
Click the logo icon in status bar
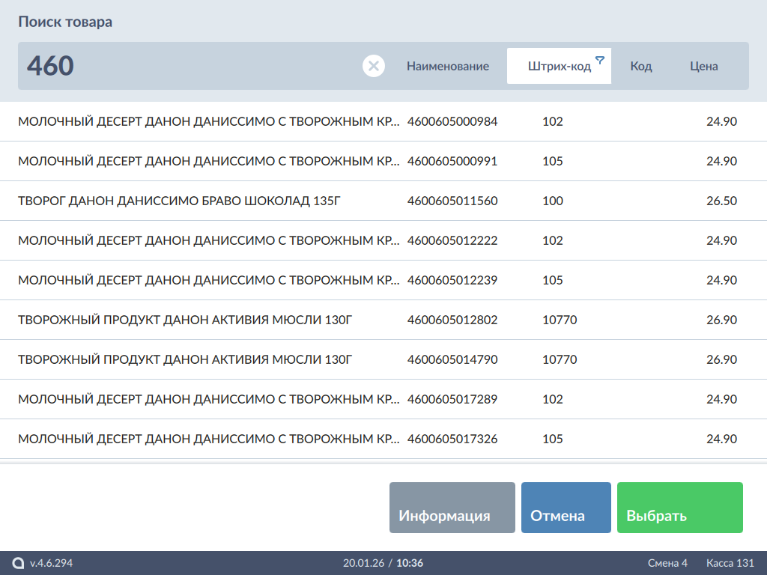coord(18,563)
